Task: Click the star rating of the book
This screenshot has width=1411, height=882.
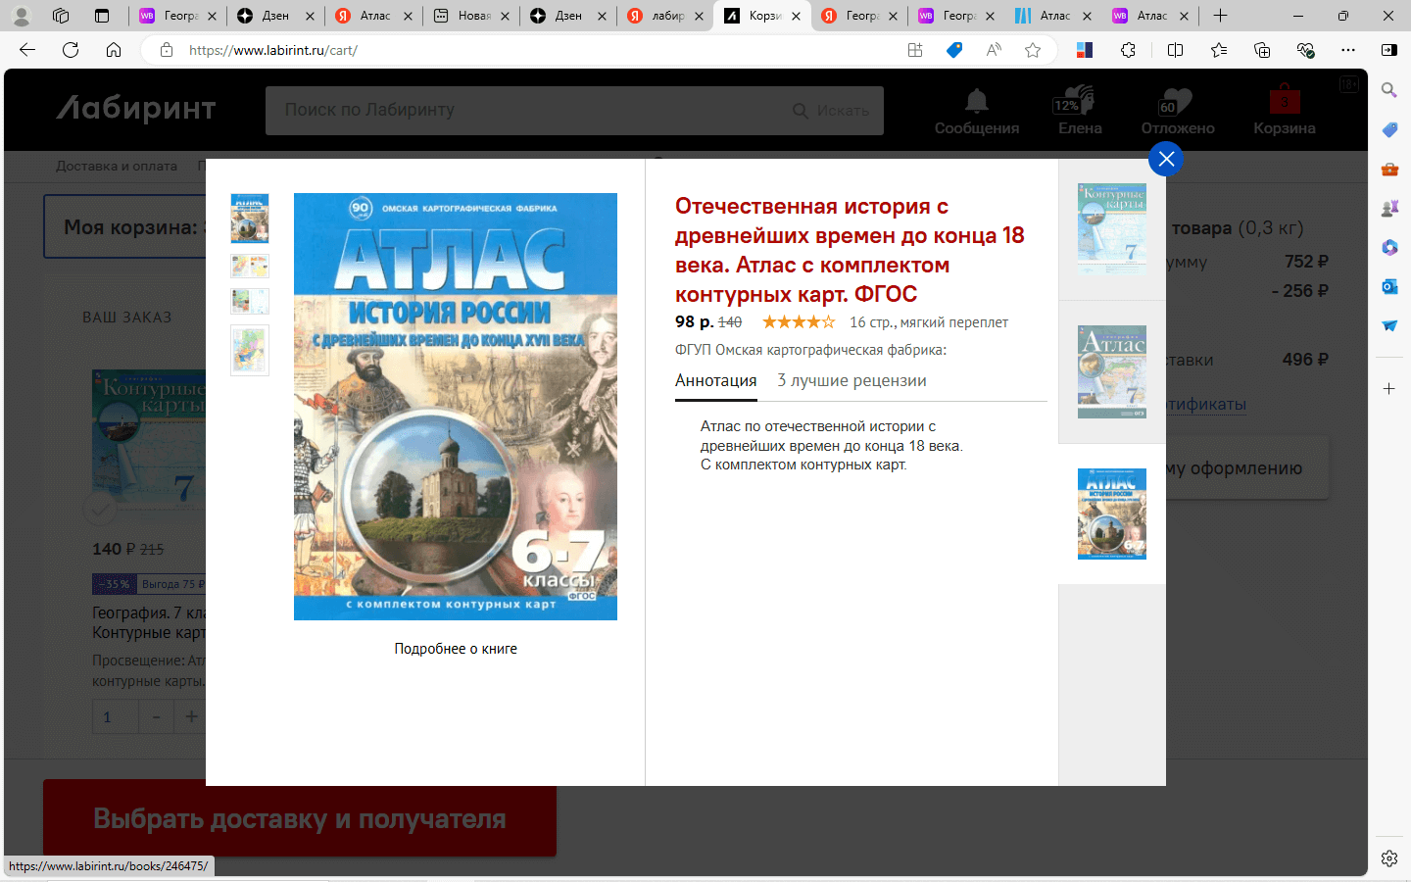Action: coord(799,322)
